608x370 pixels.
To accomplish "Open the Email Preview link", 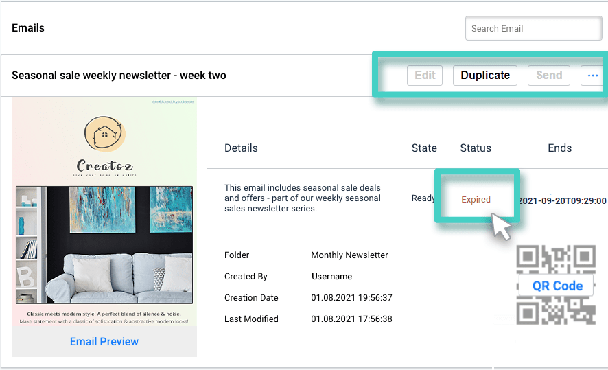I will 104,341.
